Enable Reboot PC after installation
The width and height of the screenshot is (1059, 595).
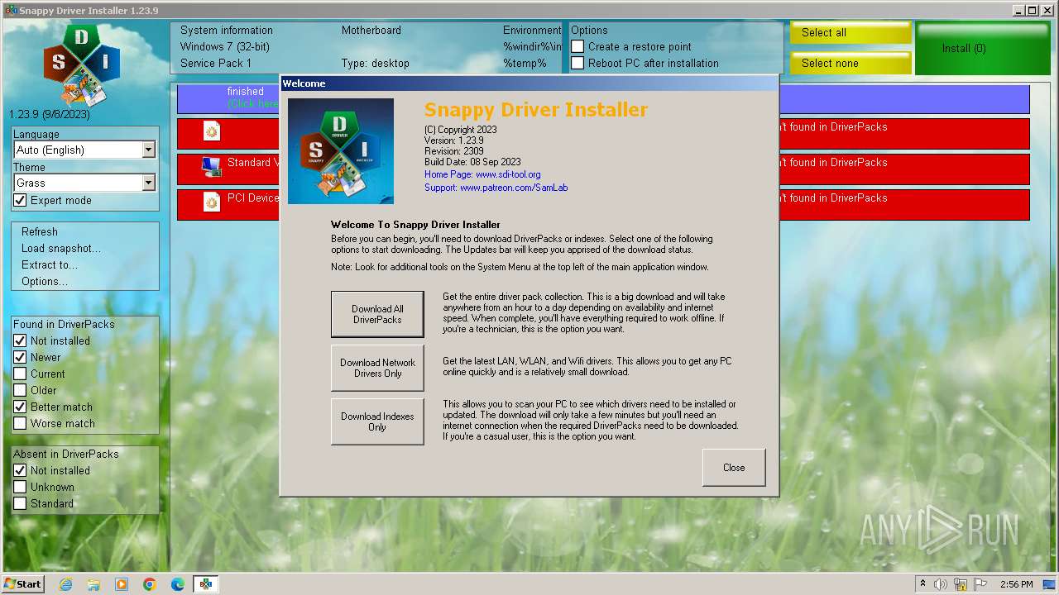point(578,63)
